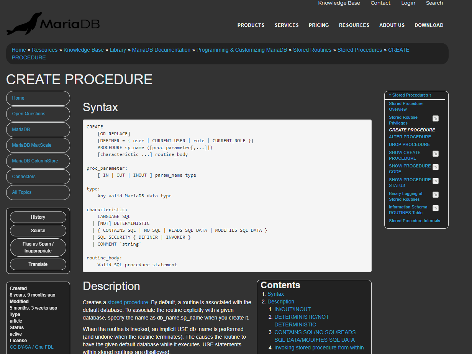Open the PRODUCTS menu

251,25
